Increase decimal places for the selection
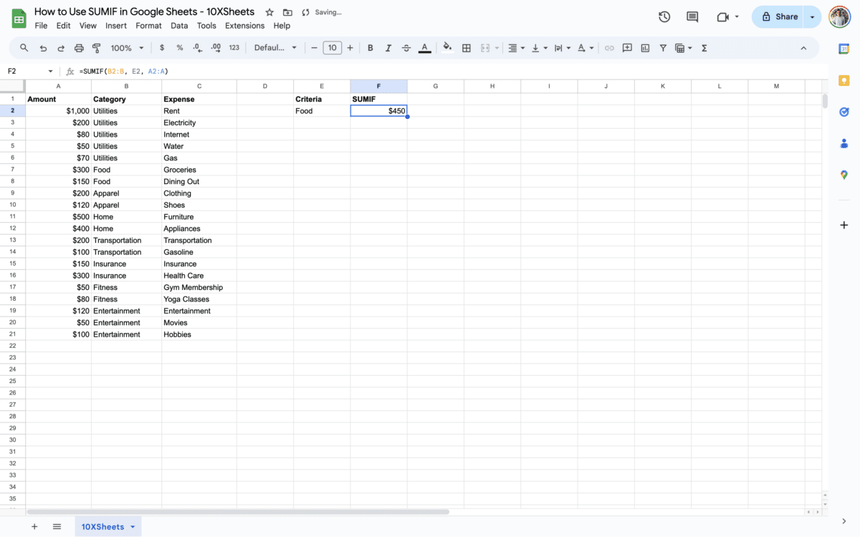This screenshot has height=537, width=860. (216, 47)
